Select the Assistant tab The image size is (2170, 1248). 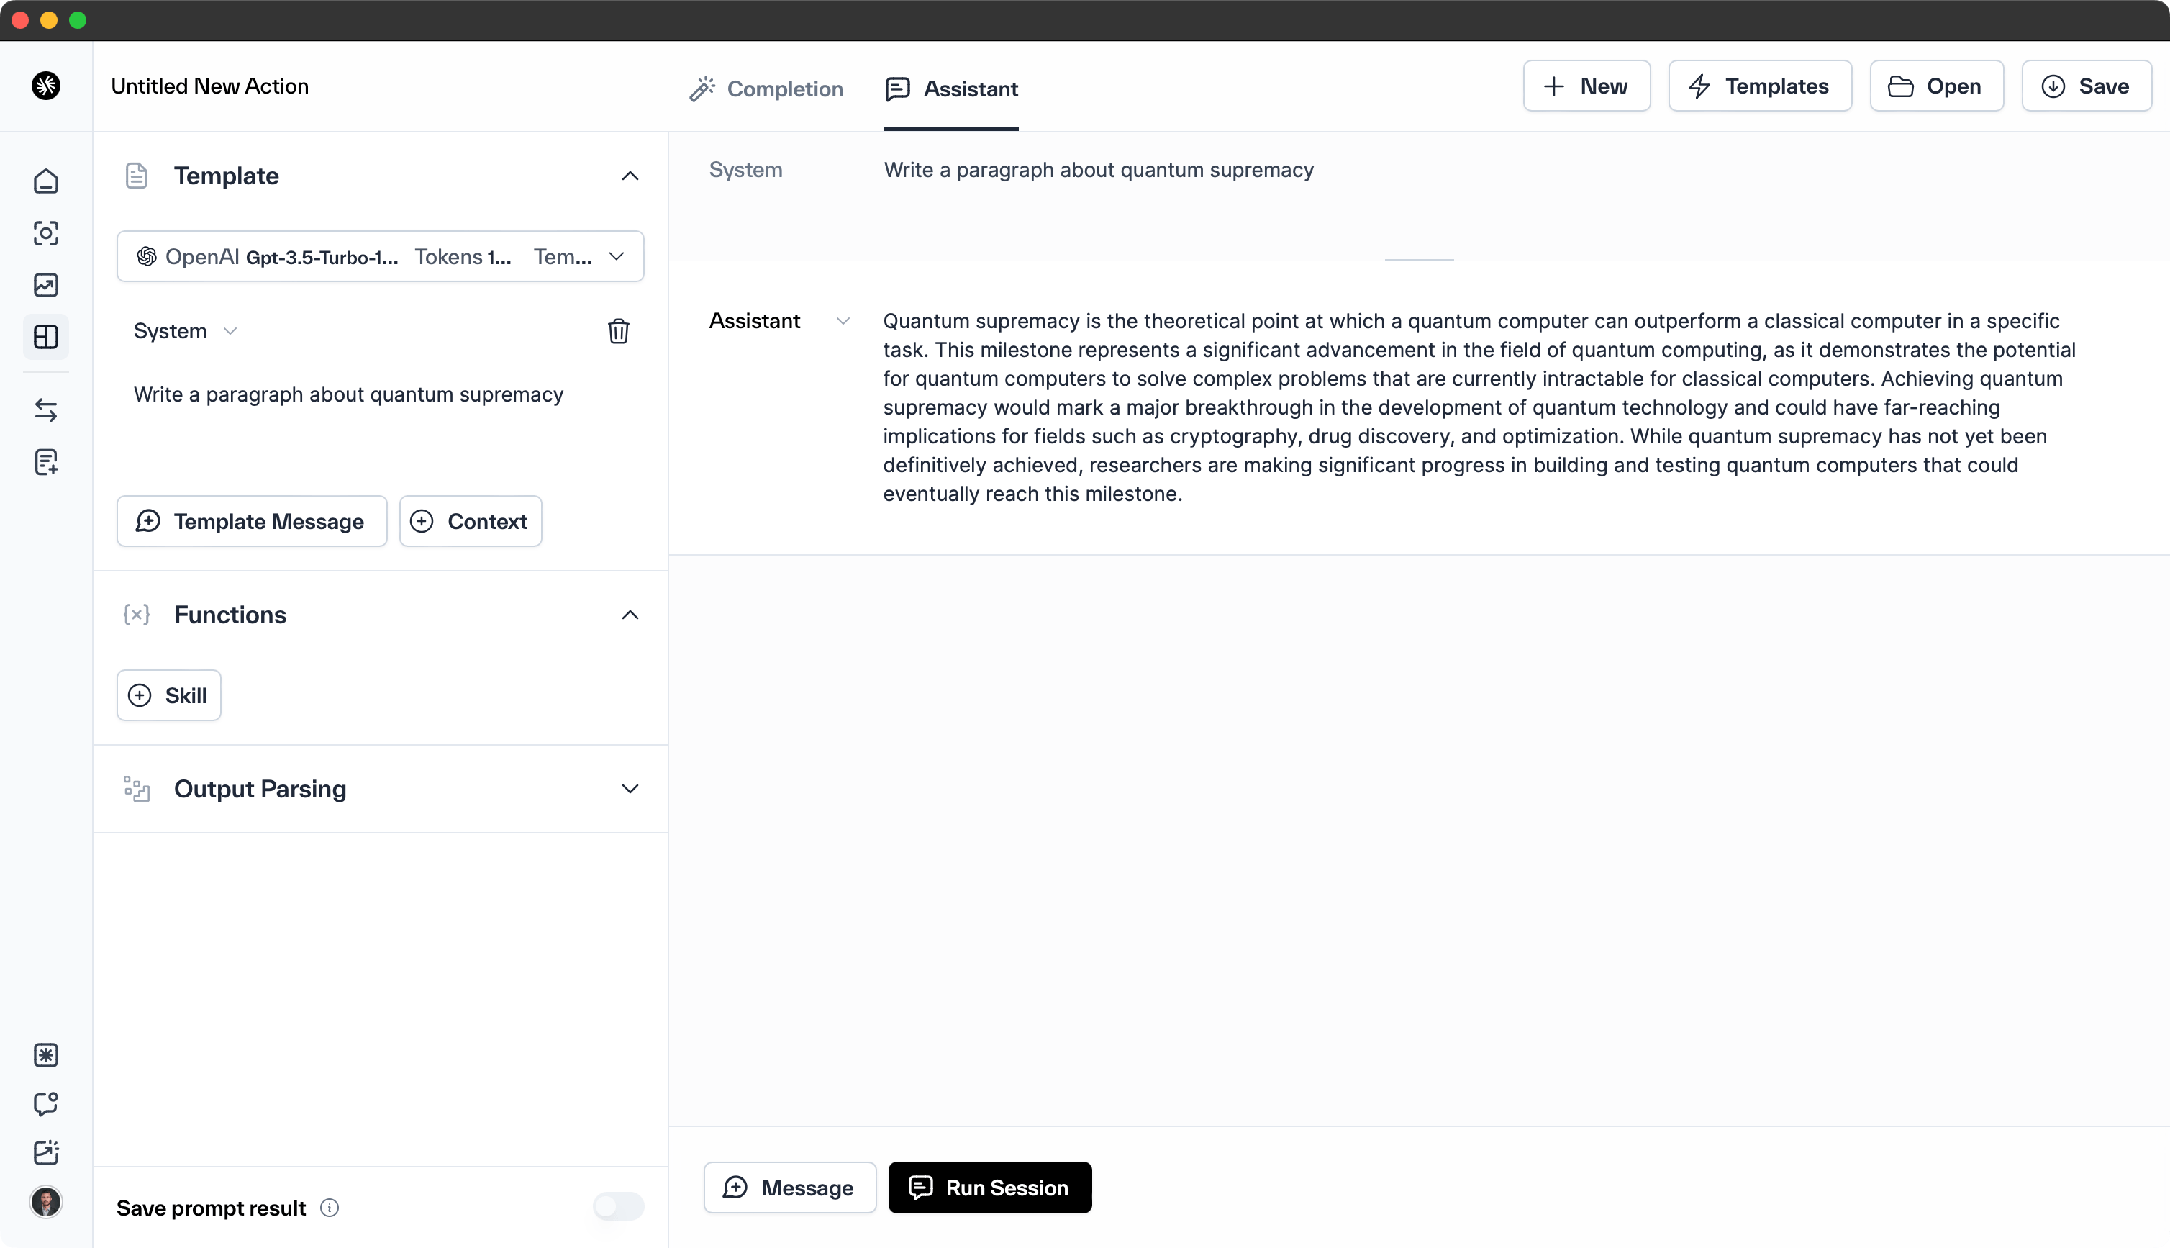coord(952,89)
